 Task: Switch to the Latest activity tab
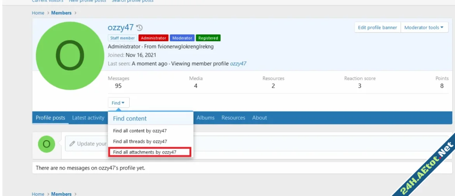tap(88, 118)
